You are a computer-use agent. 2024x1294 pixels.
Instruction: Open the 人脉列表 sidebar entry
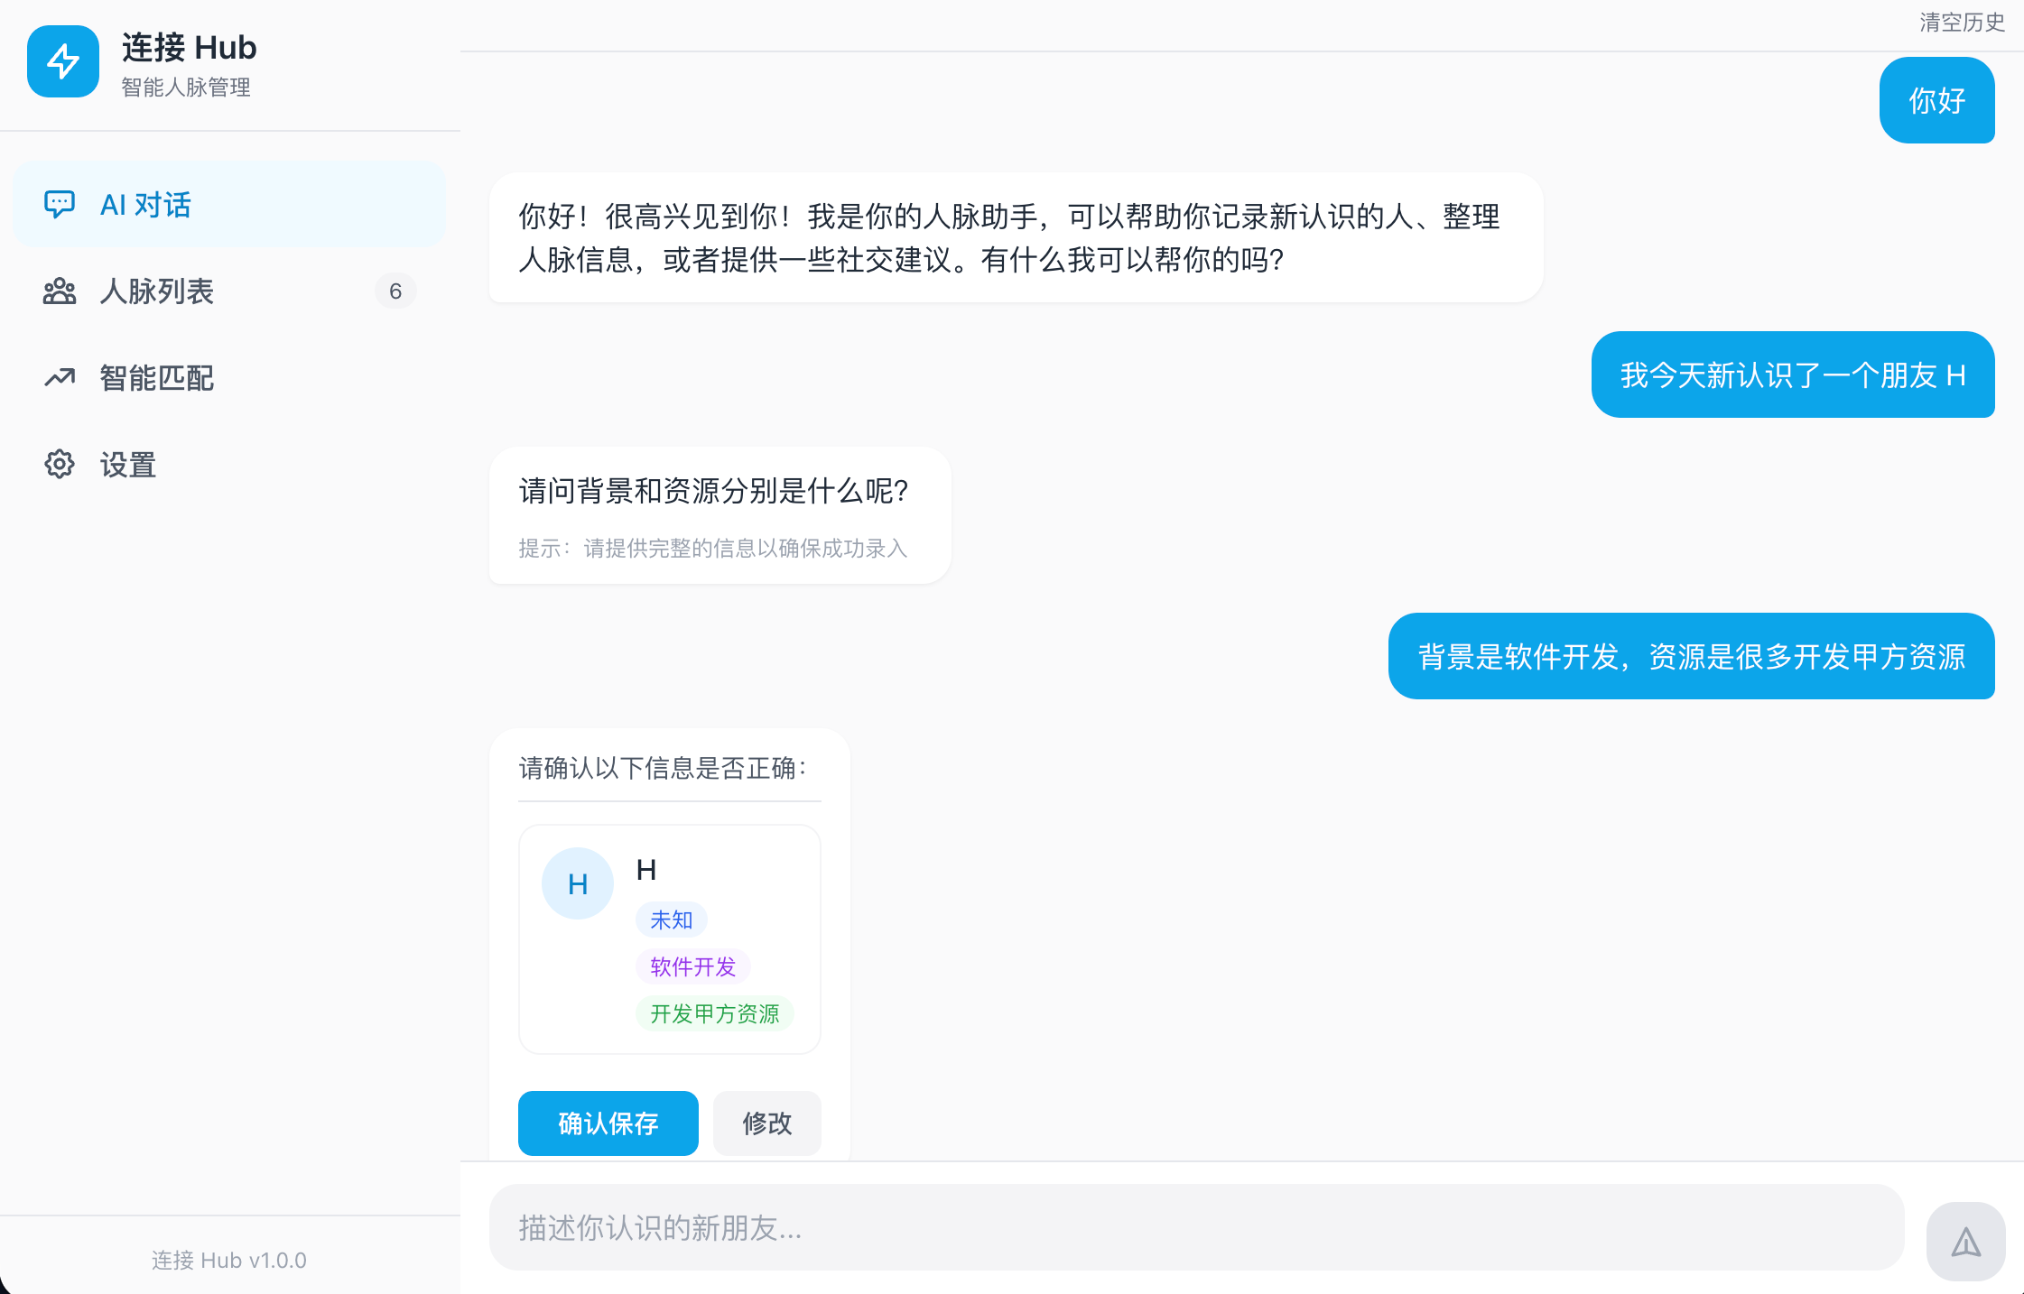click(x=157, y=291)
